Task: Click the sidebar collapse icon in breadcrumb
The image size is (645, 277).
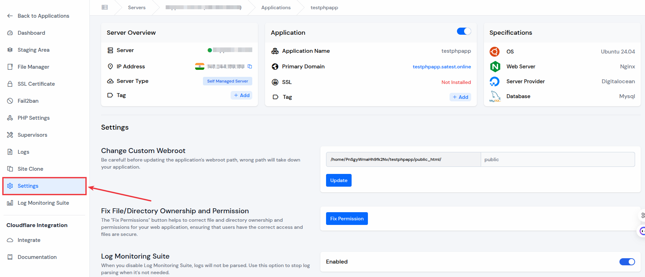Action: click(x=105, y=7)
